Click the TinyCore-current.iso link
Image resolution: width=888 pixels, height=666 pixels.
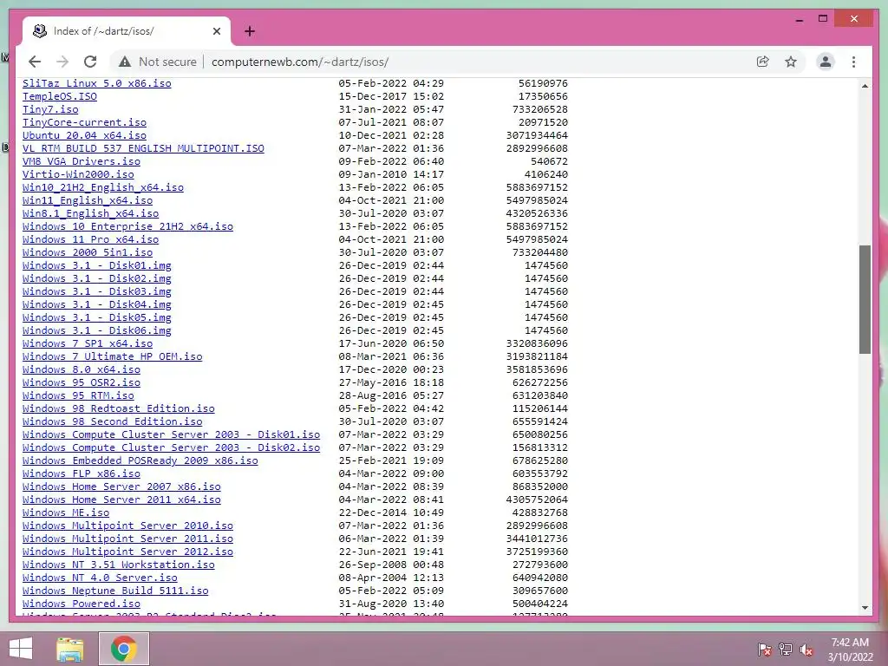pyautogui.click(x=84, y=122)
